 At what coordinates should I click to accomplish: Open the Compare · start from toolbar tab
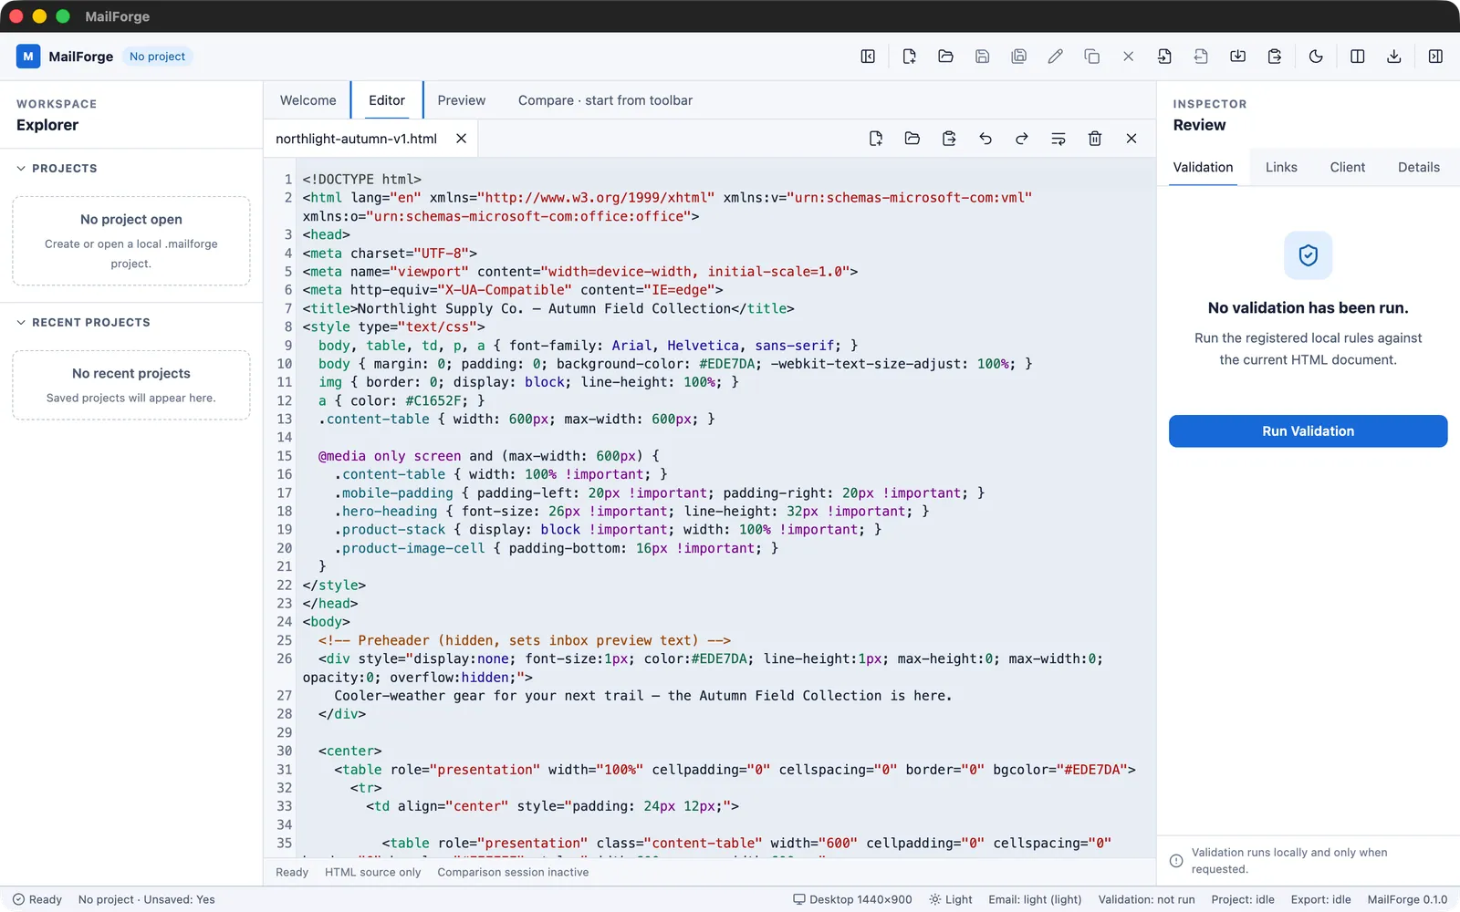click(x=605, y=100)
